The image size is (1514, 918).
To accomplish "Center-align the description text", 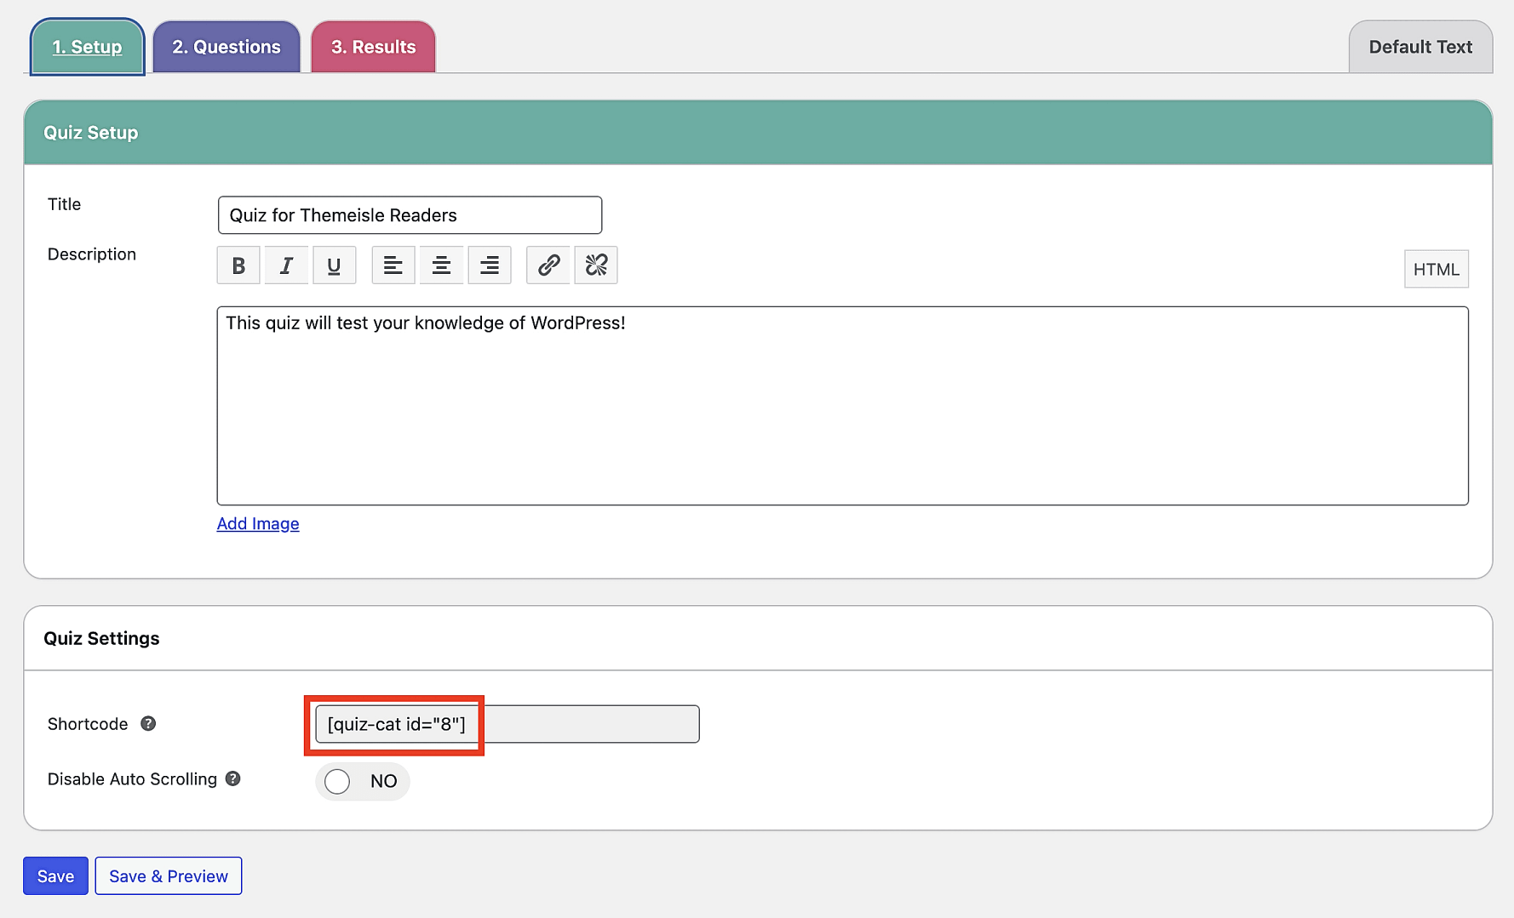I will (x=441, y=265).
